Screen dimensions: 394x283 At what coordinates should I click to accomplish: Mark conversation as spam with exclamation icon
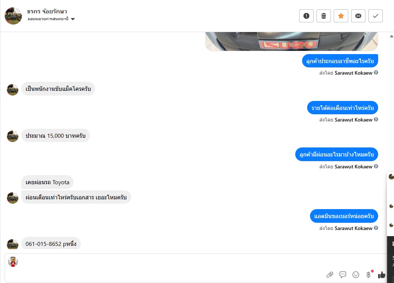(x=306, y=16)
